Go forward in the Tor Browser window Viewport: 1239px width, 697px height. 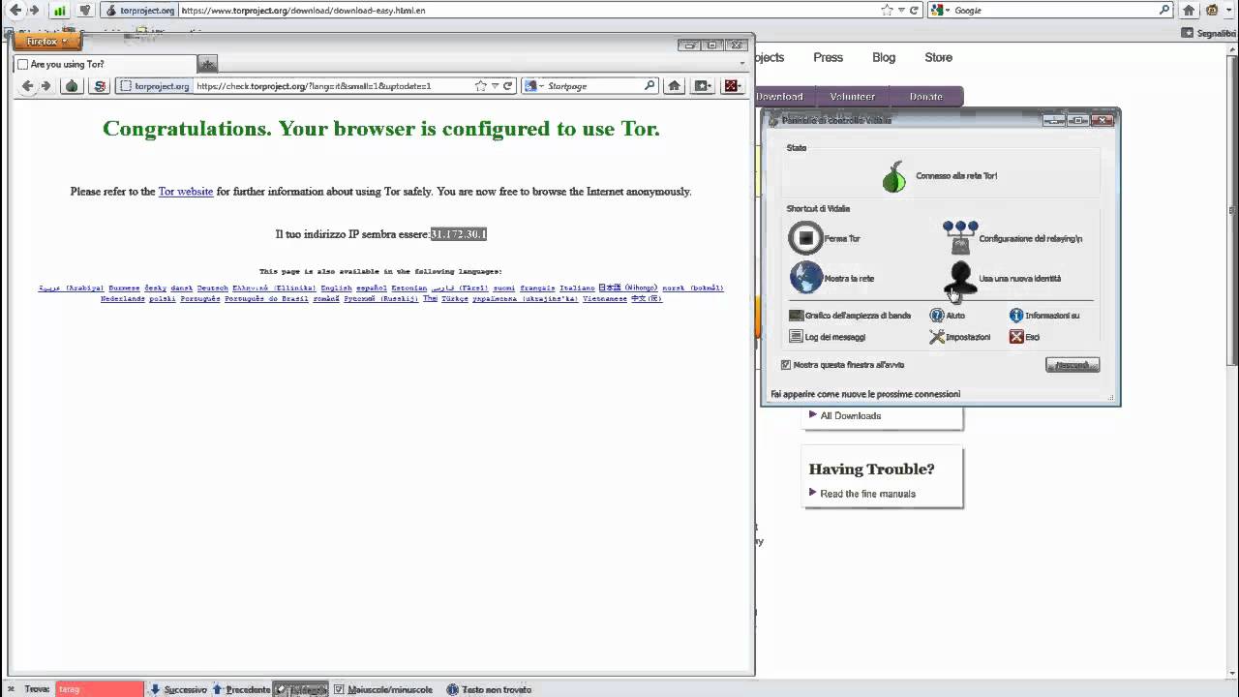(45, 86)
